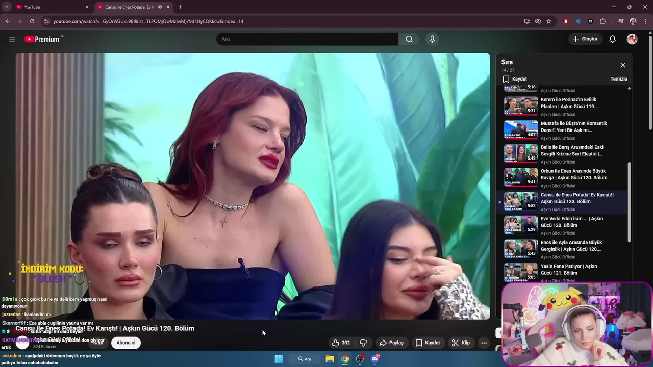
Task: Open Eve Veda Eden İsim queue video
Action: click(x=561, y=225)
